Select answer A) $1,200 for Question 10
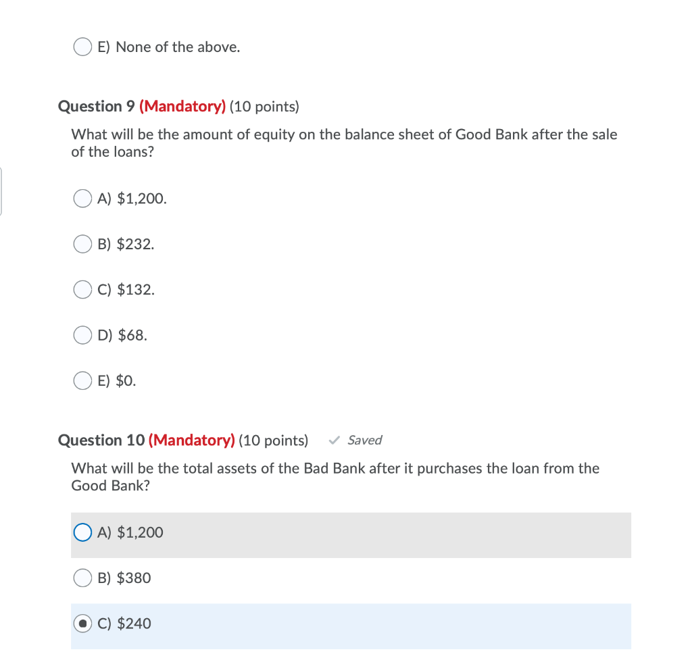 click(x=81, y=532)
